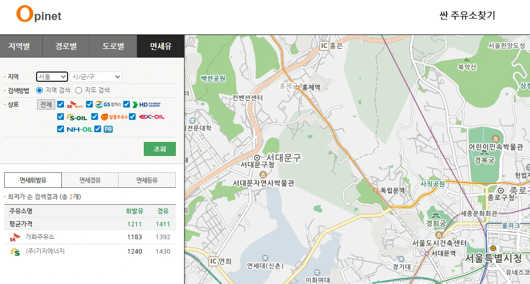Click the 싼 주유소찾기 page title
Screen dimensions: 530x284
[468, 15]
